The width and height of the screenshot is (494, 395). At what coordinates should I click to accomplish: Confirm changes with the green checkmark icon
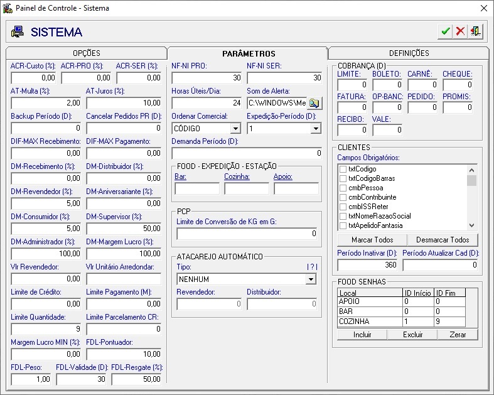[x=446, y=31]
